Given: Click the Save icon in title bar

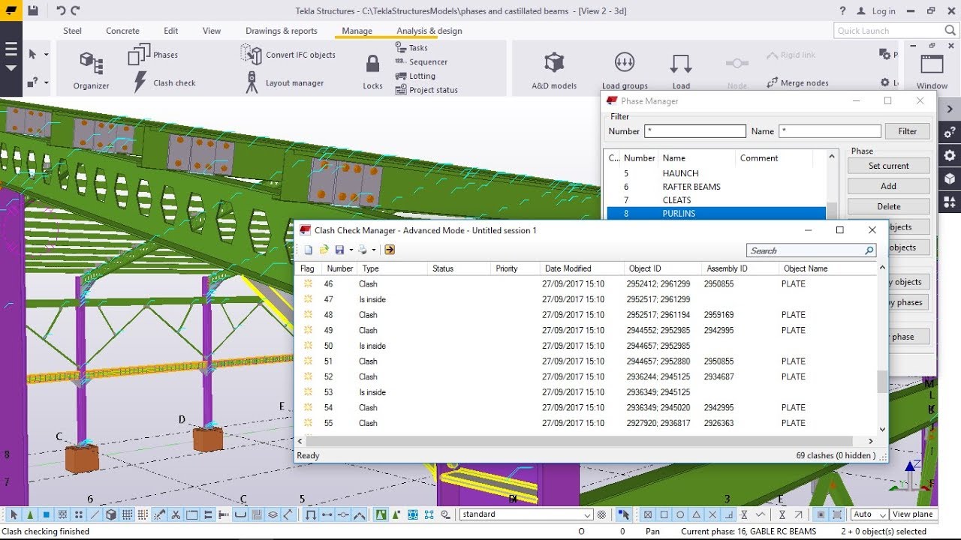Looking at the screenshot, I should [x=33, y=11].
